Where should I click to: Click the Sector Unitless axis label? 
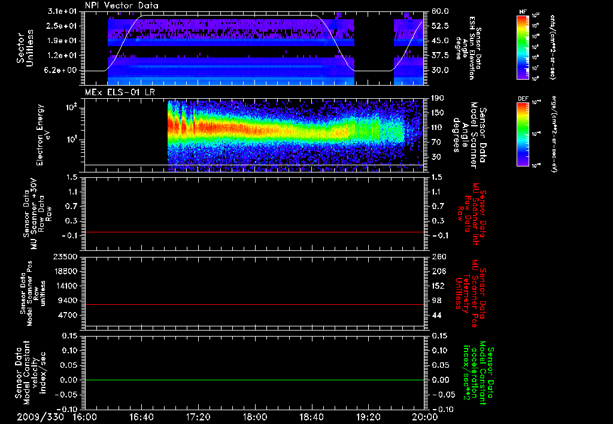tap(25, 48)
